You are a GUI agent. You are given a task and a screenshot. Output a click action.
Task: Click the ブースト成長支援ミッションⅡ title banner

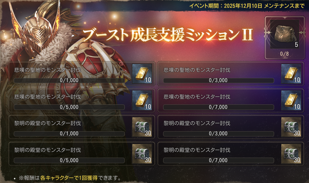(x=168, y=35)
